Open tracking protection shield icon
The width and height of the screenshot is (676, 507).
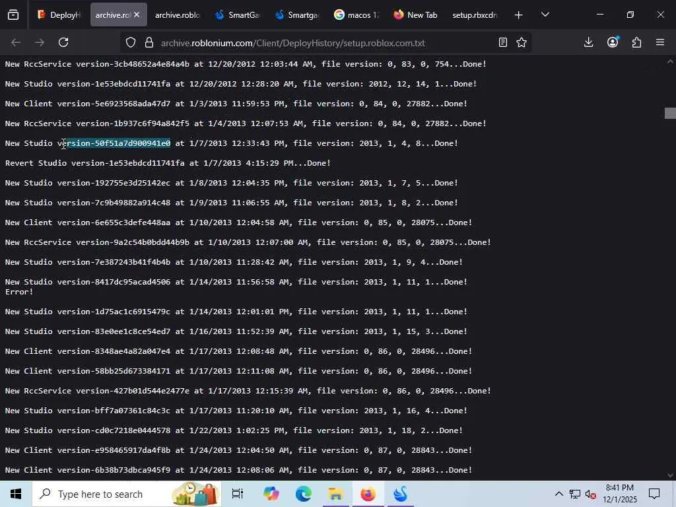(131, 42)
